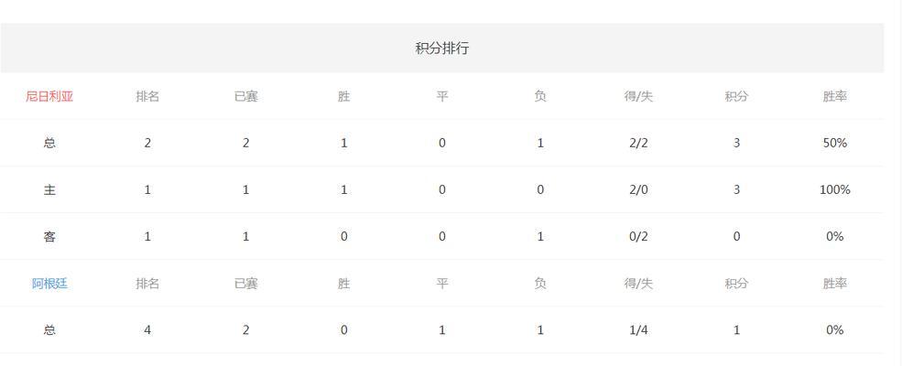Image resolution: width=902 pixels, height=366 pixels.
Task: Click the 平 column header for 阿根廷
Action: [441, 284]
